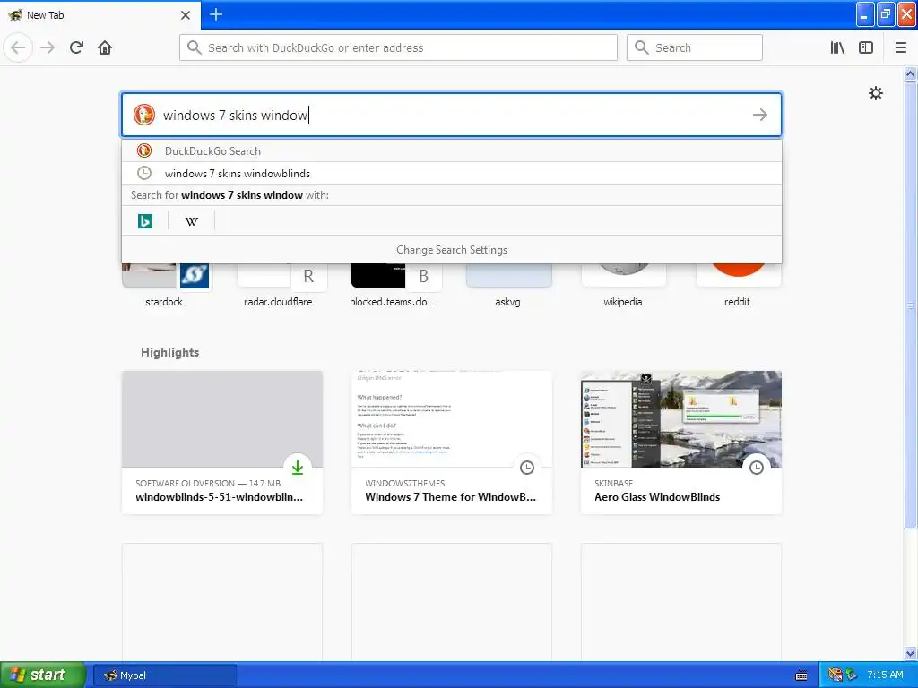918x688 pixels.
Task: Open Aero Glass WindowBlinds highlight
Action: point(681,443)
